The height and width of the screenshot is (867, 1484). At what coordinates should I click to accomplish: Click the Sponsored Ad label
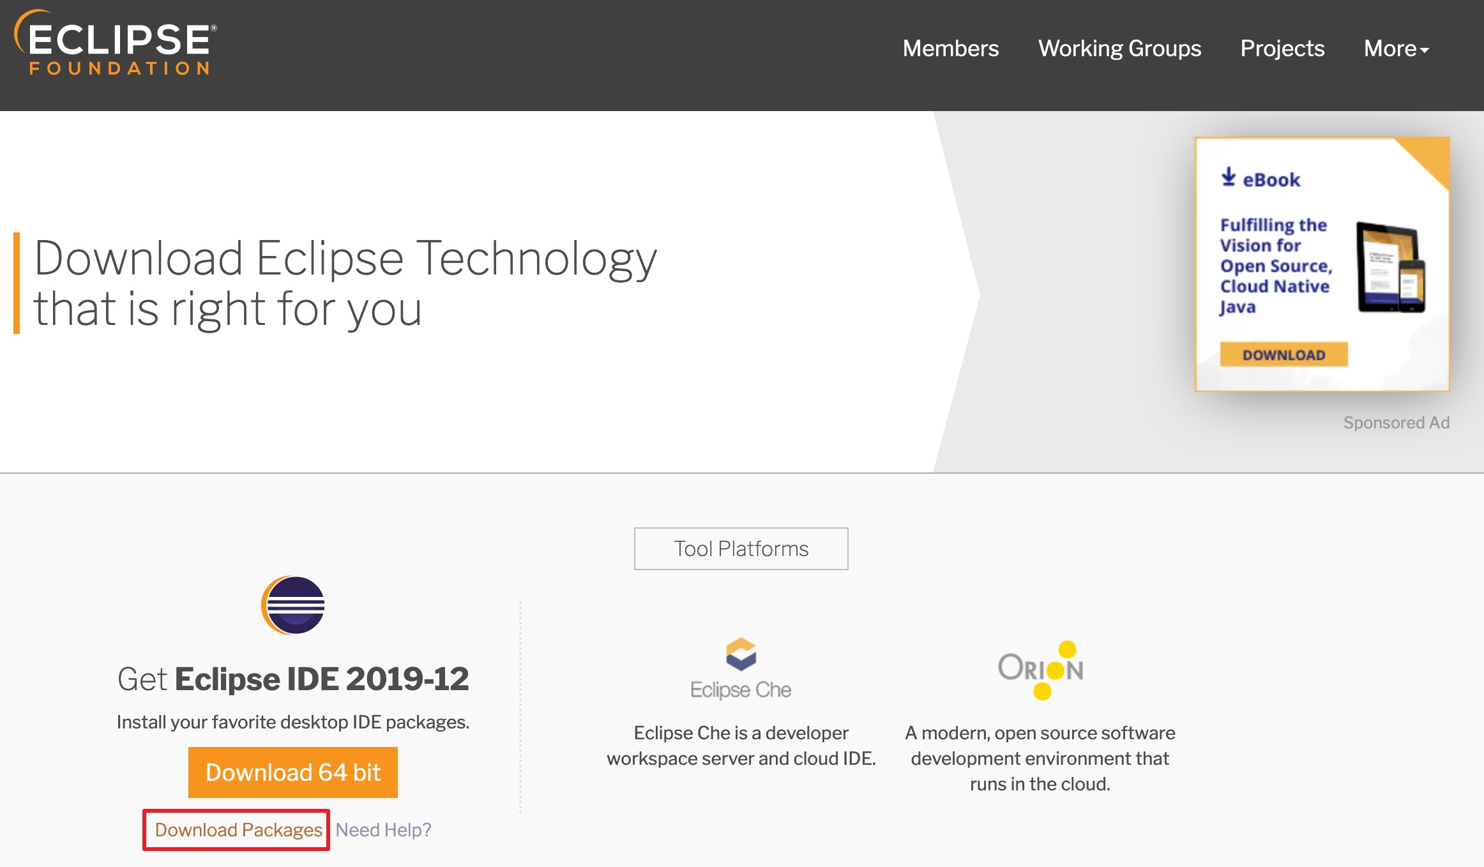pyautogui.click(x=1396, y=423)
